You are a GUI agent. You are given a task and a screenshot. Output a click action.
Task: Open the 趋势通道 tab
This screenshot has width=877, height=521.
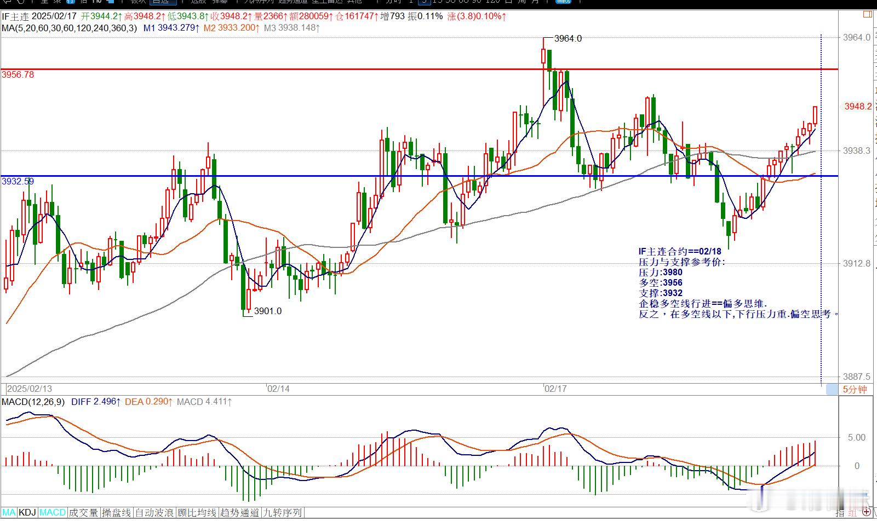(239, 513)
